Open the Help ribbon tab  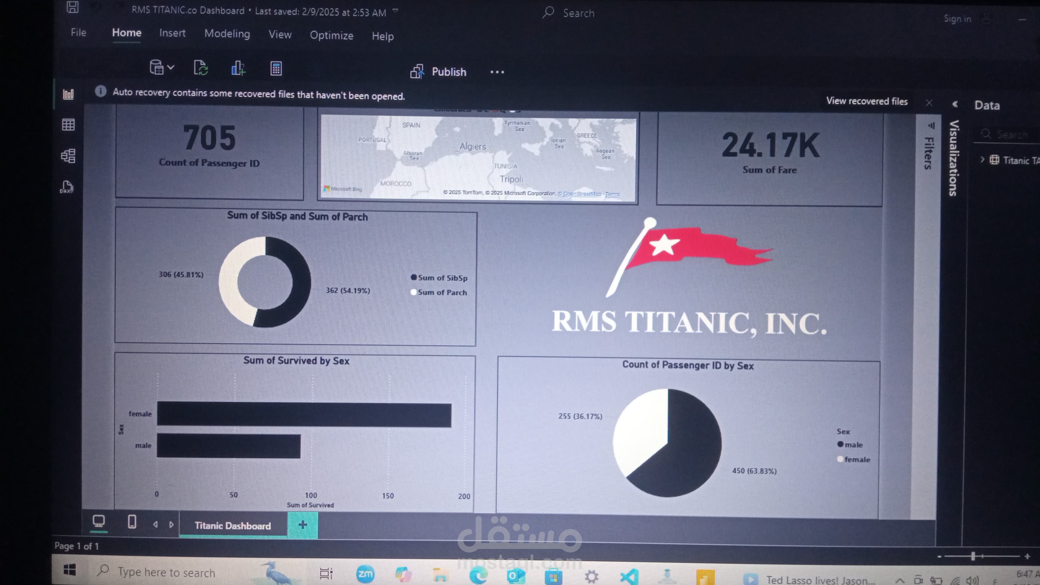[383, 36]
